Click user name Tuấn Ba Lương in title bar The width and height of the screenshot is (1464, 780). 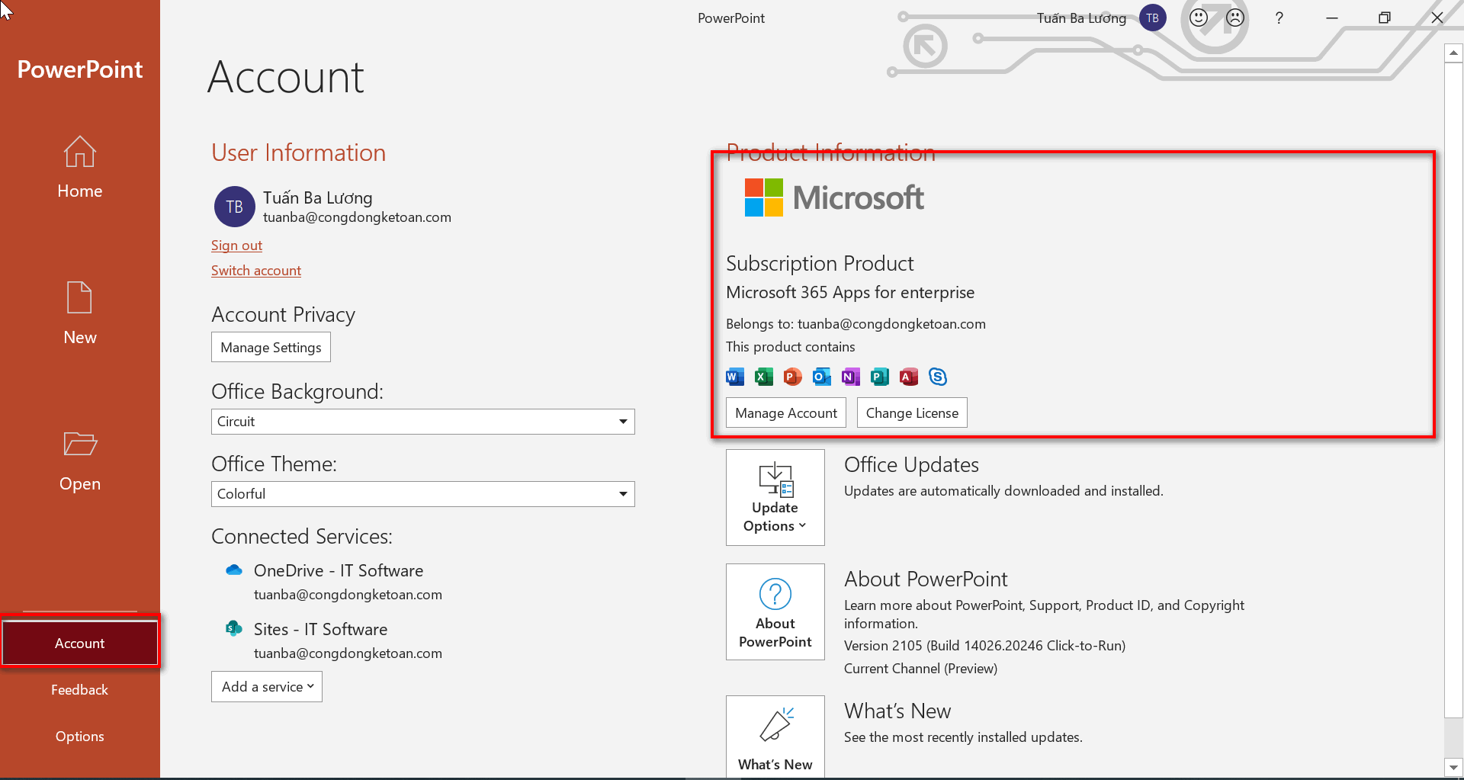[1081, 18]
